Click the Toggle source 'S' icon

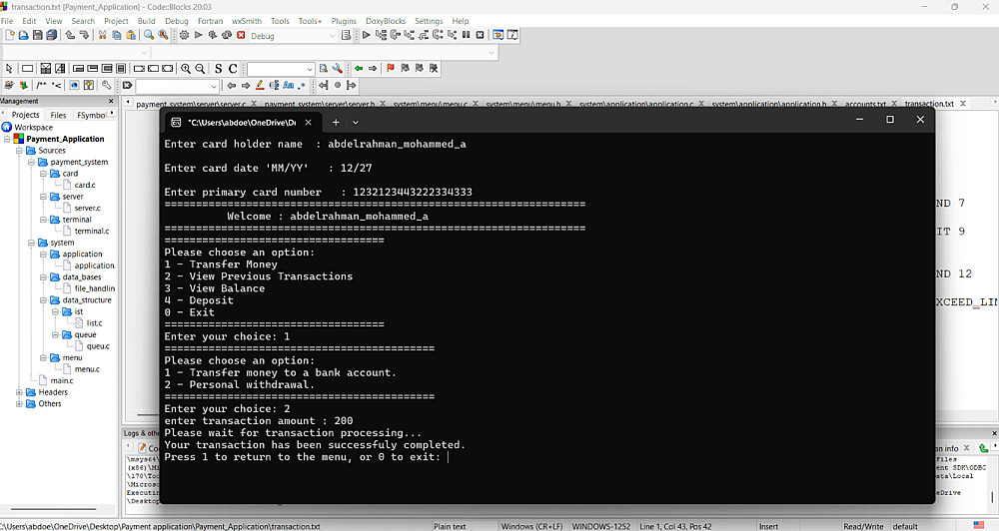coord(219,68)
